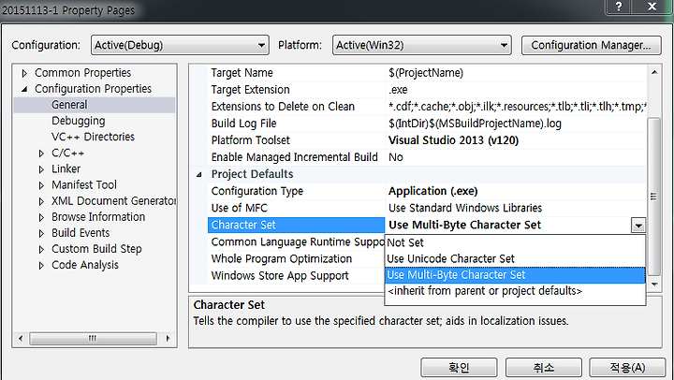This screenshot has width=674, height=380.
Task: Select the Browse Information label
Action: pos(98,217)
